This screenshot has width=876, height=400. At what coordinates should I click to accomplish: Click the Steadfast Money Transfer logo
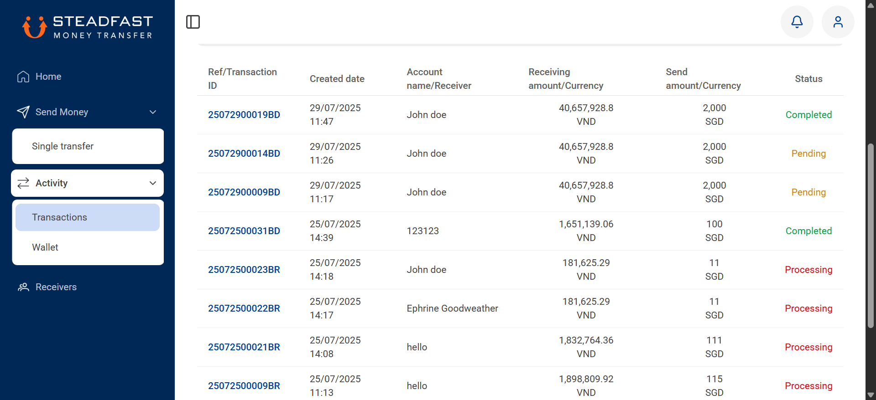88,27
